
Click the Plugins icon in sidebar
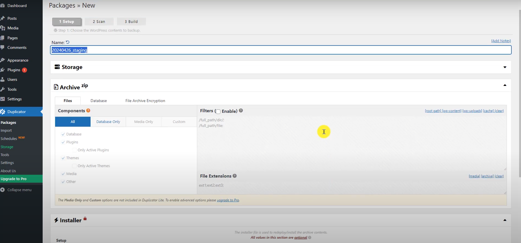point(3,70)
